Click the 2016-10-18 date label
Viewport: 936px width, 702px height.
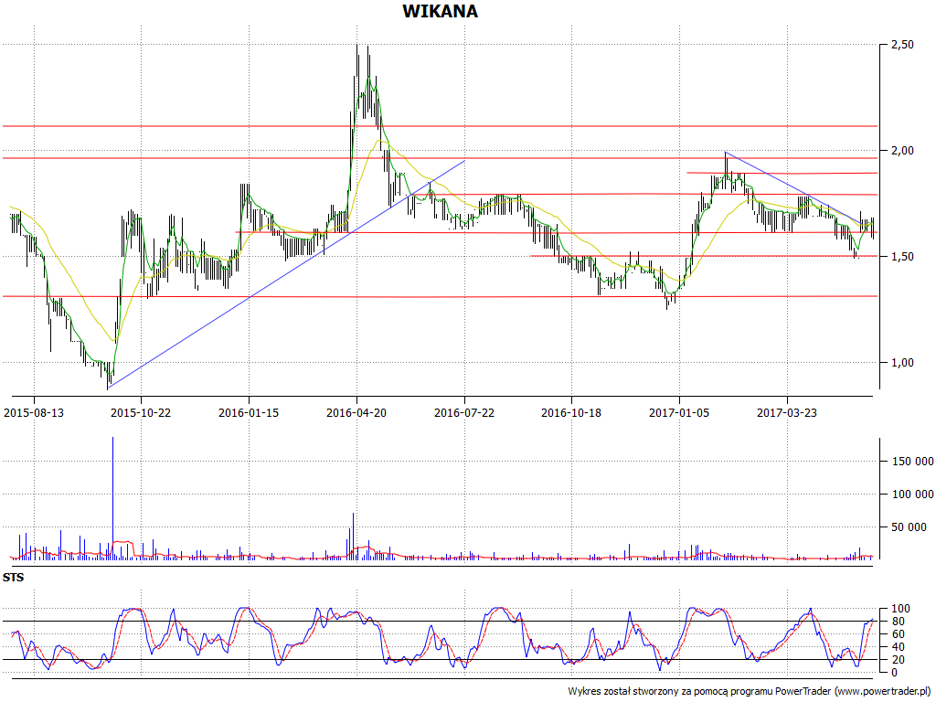pyautogui.click(x=571, y=412)
